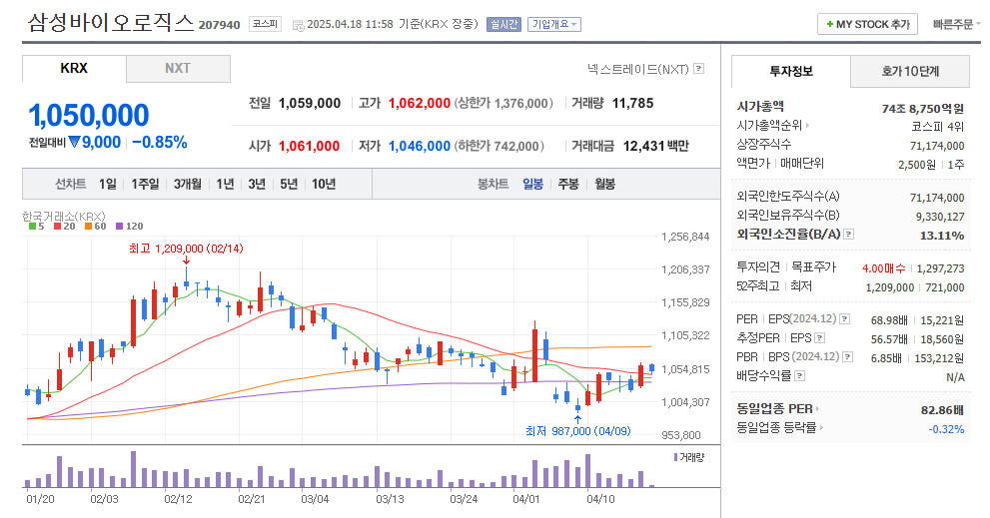990x518 pixels.
Task: Click the 코스피 market badge
Action: coord(265,24)
